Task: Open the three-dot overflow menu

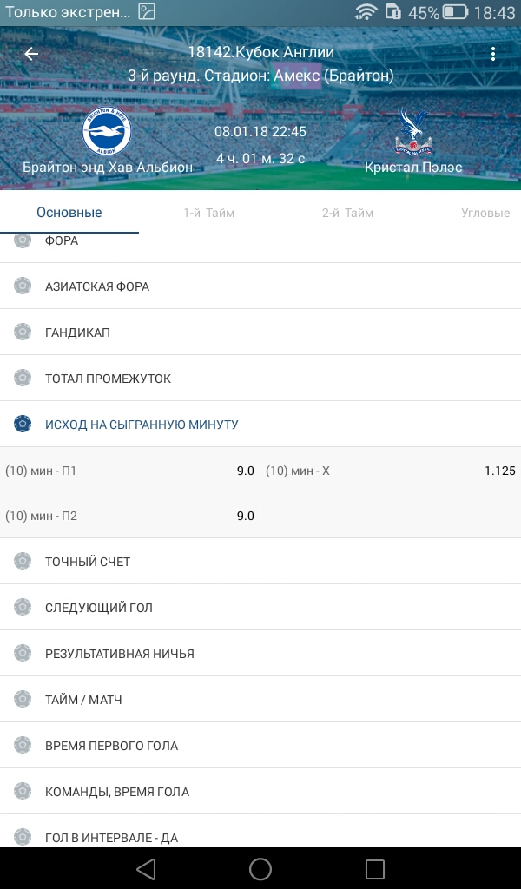Action: click(493, 54)
